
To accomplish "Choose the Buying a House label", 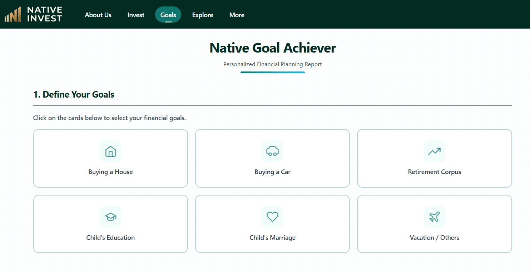I will point(110,172).
